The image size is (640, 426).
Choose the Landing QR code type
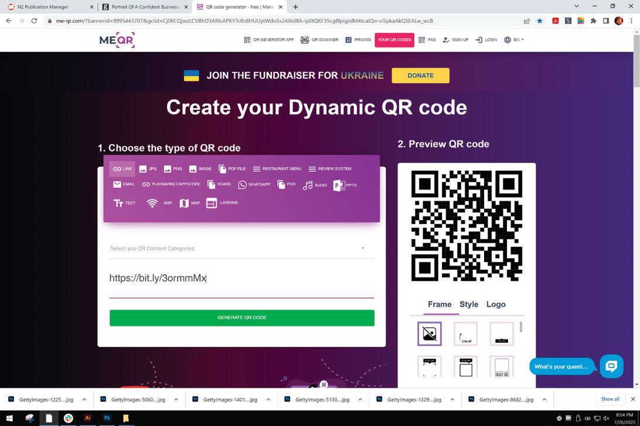(222, 203)
